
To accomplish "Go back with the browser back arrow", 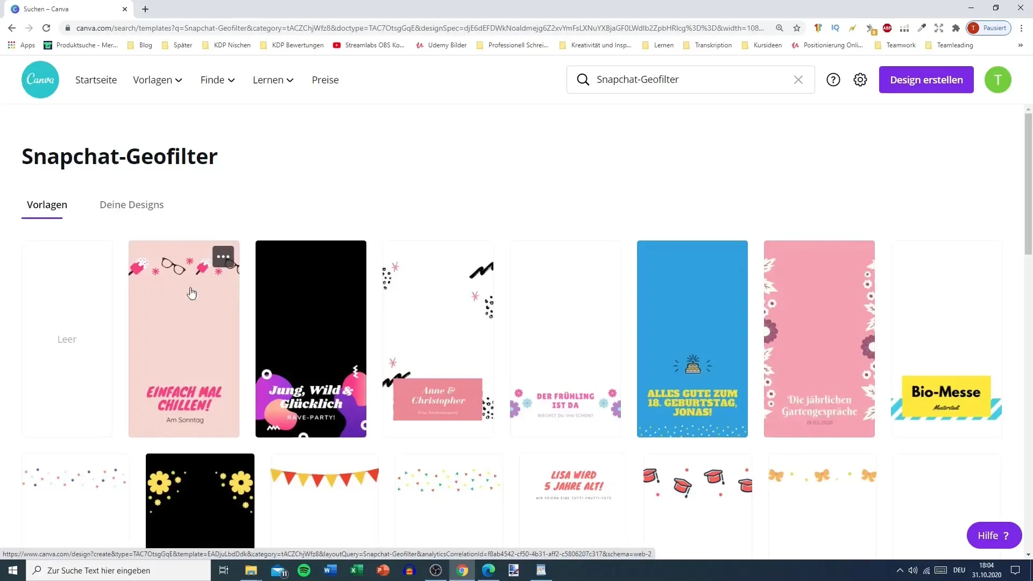I will 12,28.
